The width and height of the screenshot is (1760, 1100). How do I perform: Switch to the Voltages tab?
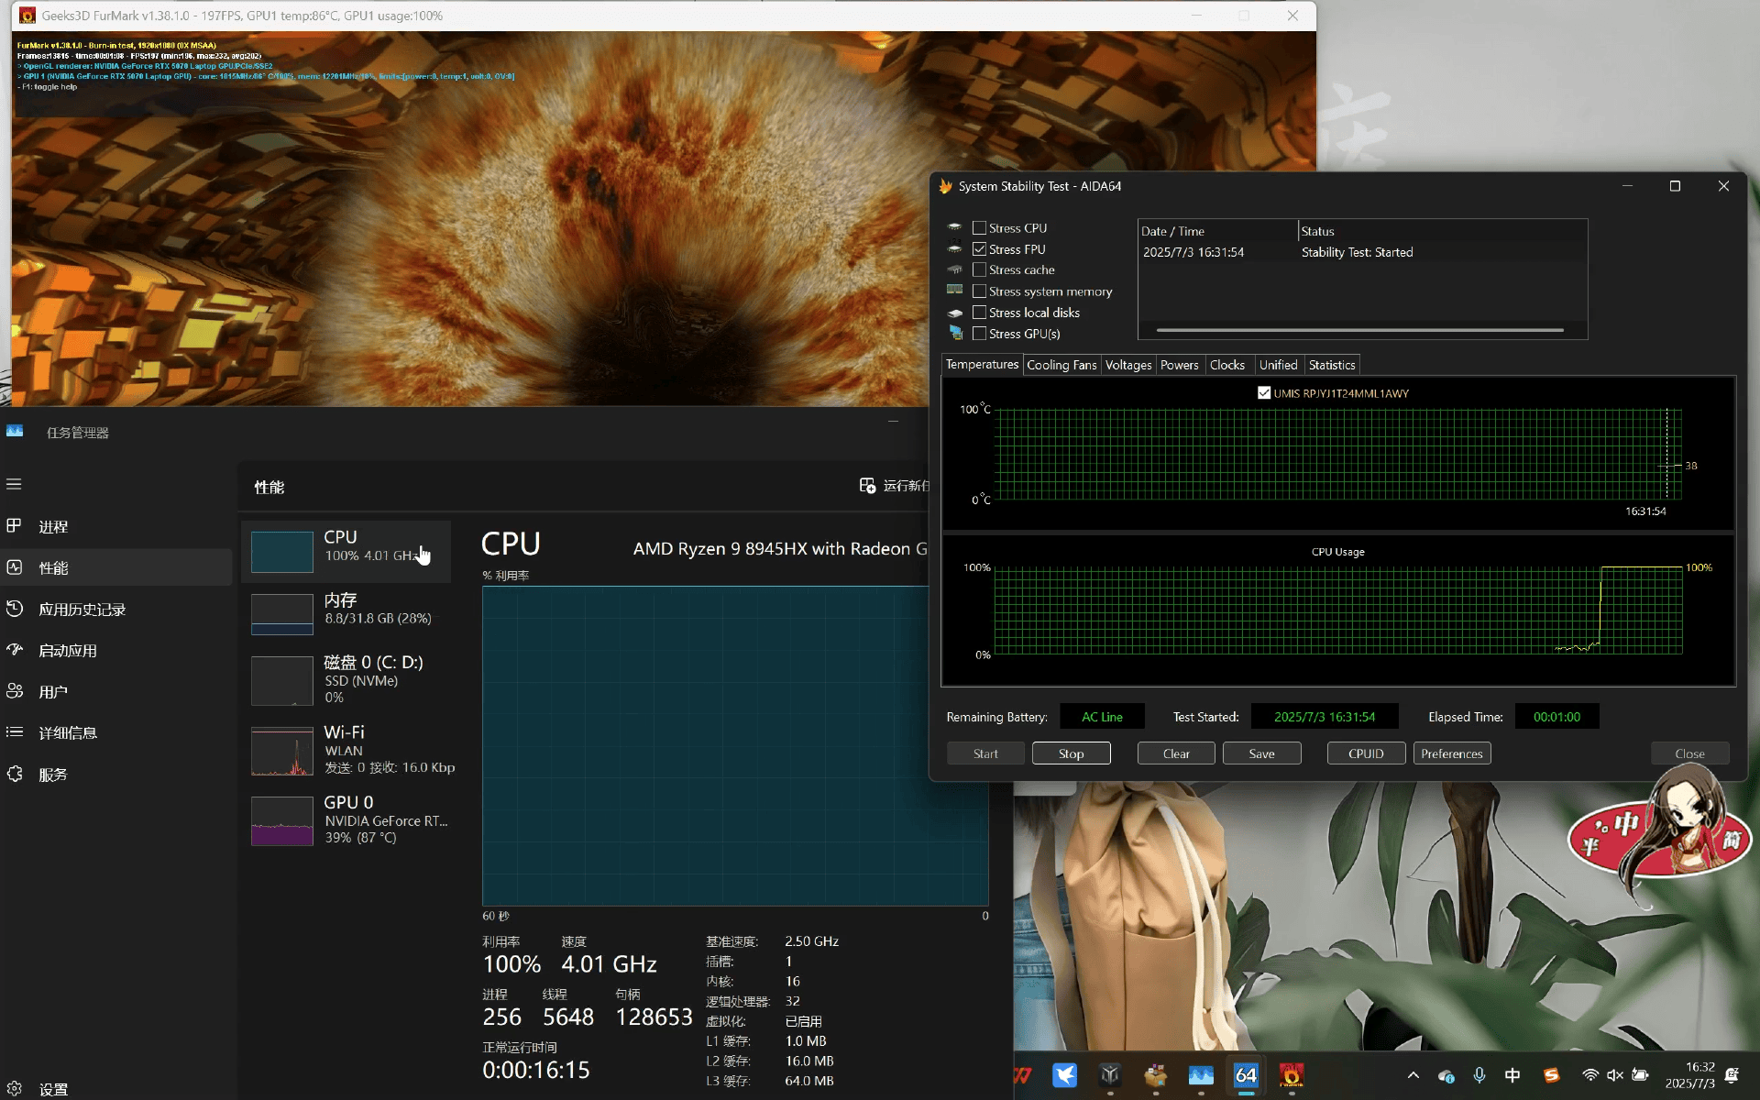point(1128,365)
